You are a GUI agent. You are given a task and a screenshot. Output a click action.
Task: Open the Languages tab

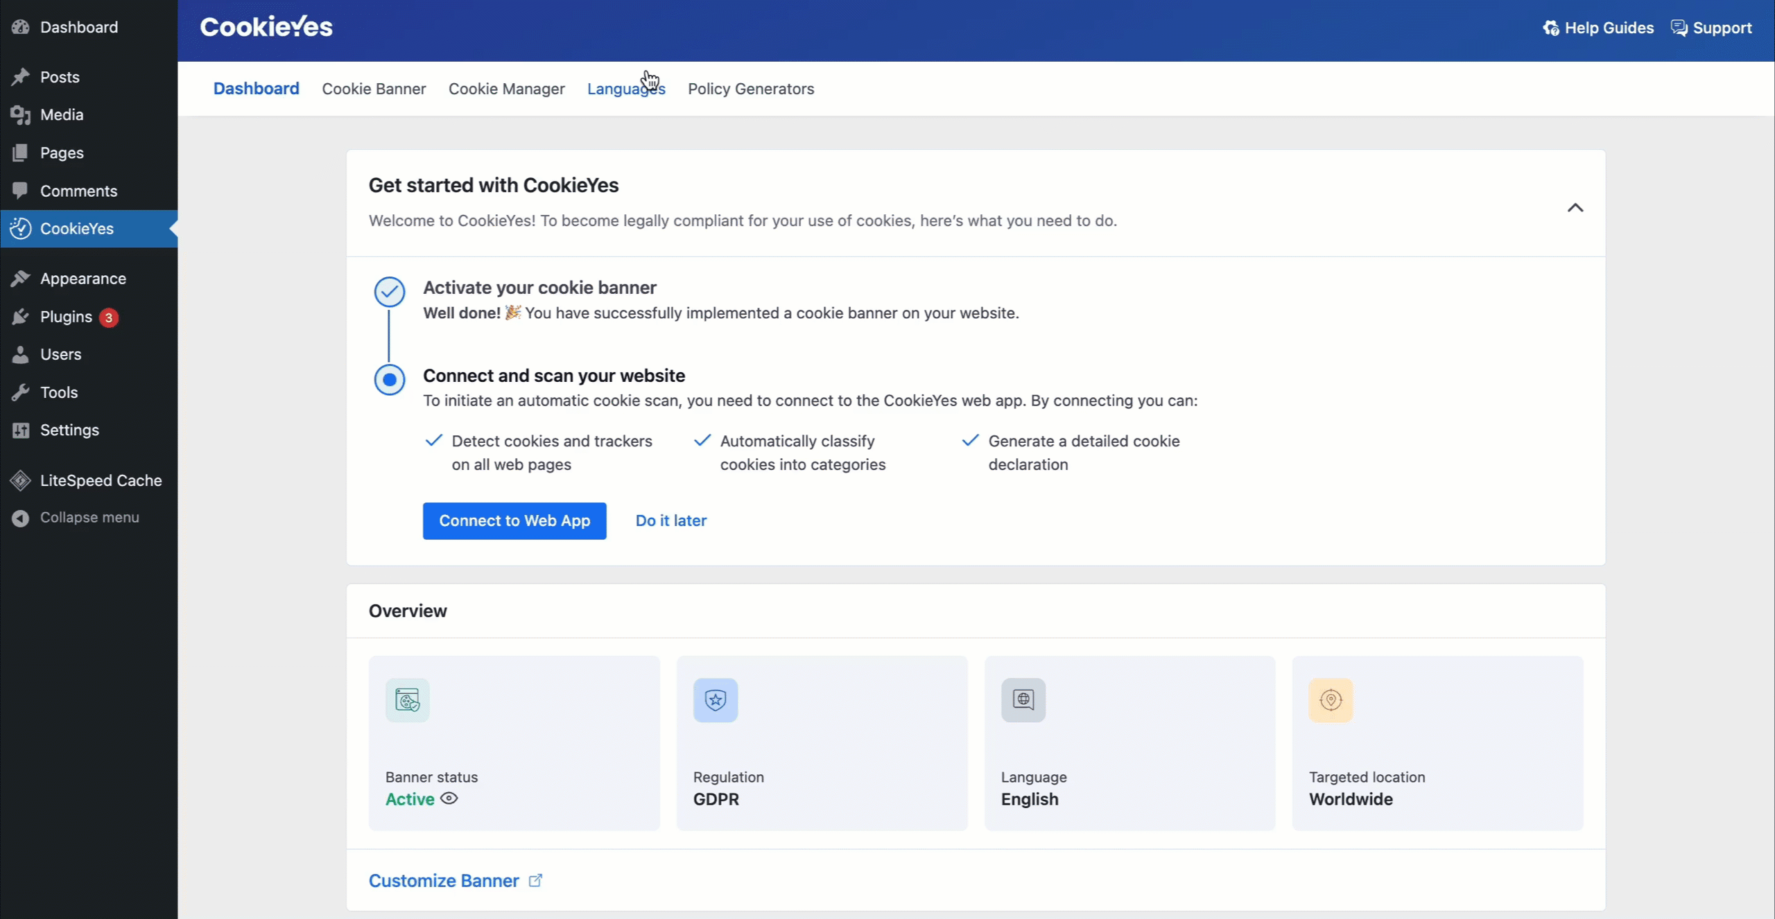626,89
